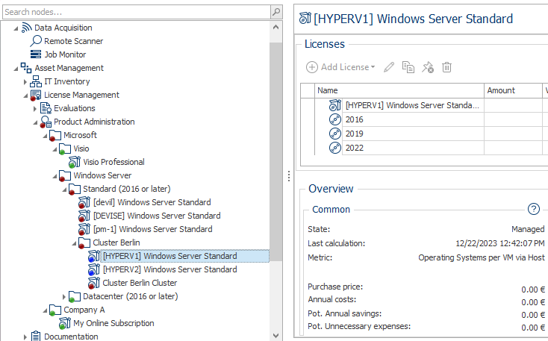The height and width of the screenshot is (341, 548).
Task: Select Standard (2016 or later) folder
Action: (126, 189)
